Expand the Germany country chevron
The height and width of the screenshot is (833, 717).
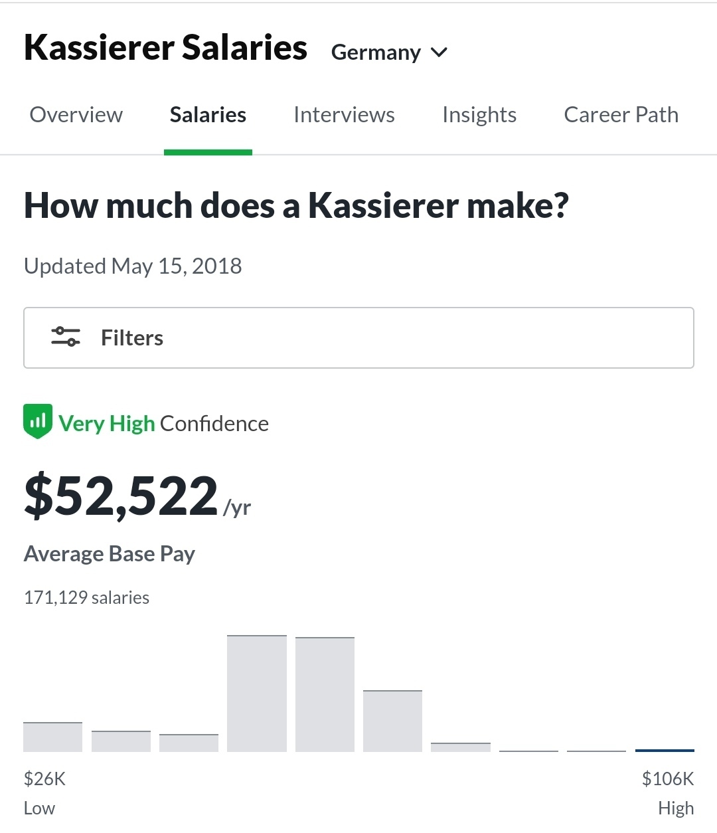[x=439, y=52]
